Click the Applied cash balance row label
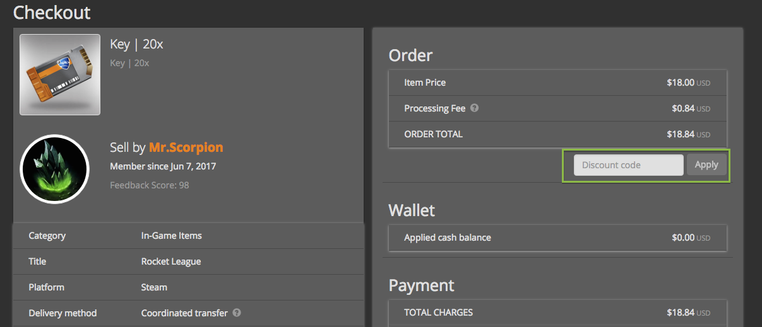The image size is (762, 327). 447,238
